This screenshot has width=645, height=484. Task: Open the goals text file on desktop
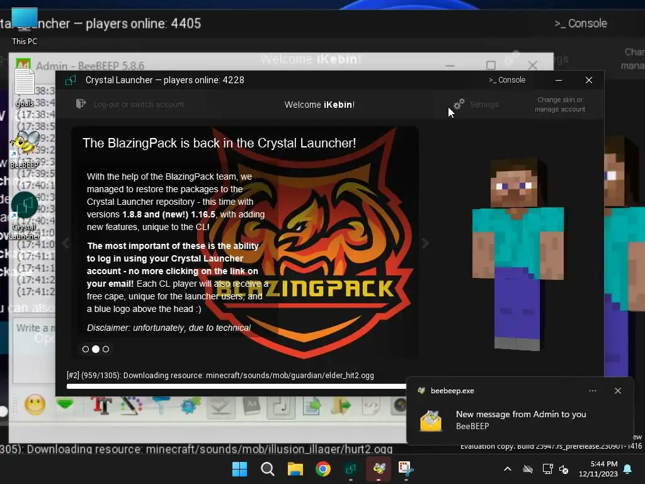click(25, 87)
